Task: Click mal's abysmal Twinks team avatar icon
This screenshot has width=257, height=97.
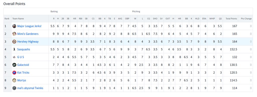Action: pyautogui.click(x=14, y=88)
